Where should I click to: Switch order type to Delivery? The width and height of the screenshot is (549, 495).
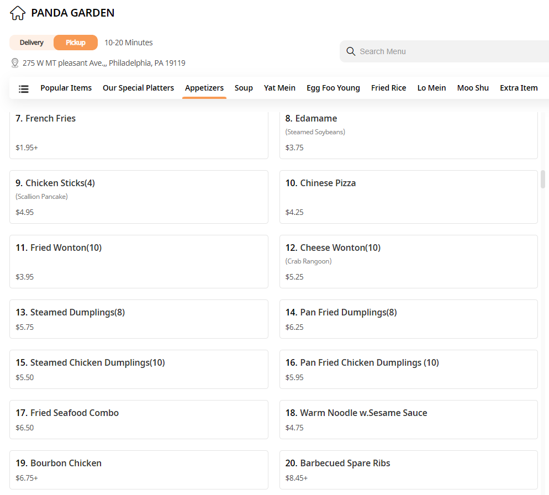(x=31, y=43)
